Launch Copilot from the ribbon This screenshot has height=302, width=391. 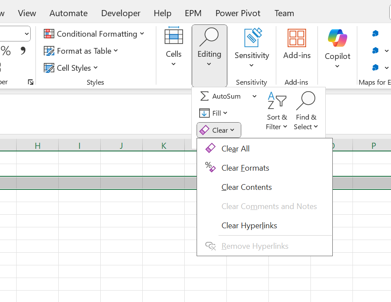(x=337, y=48)
